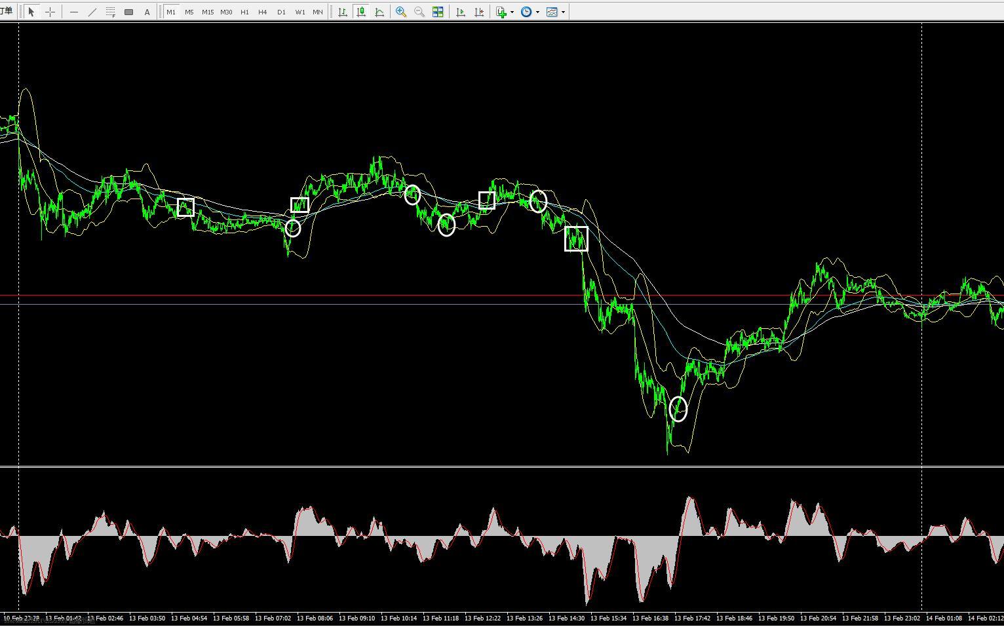Expand the periods dropdown arrow

537,12
